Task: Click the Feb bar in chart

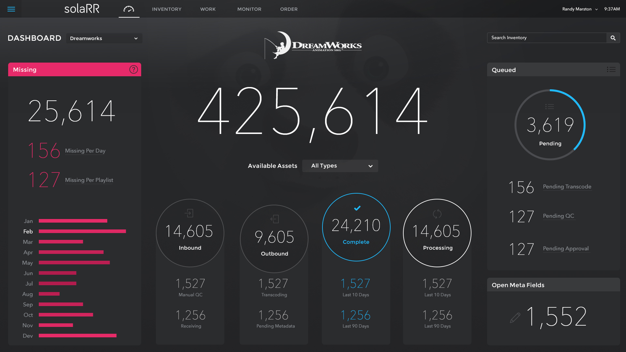Action: pos(82,231)
